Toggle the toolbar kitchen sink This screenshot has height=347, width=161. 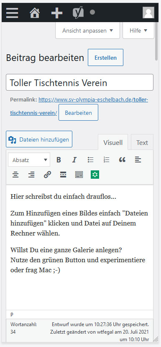tap(79, 175)
